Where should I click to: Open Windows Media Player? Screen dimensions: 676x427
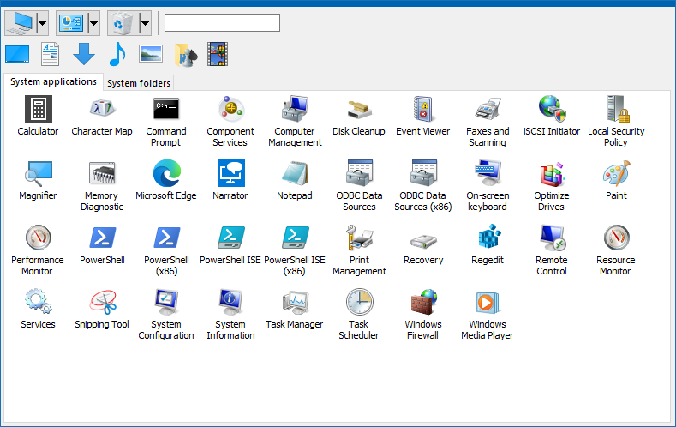[488, 303]
